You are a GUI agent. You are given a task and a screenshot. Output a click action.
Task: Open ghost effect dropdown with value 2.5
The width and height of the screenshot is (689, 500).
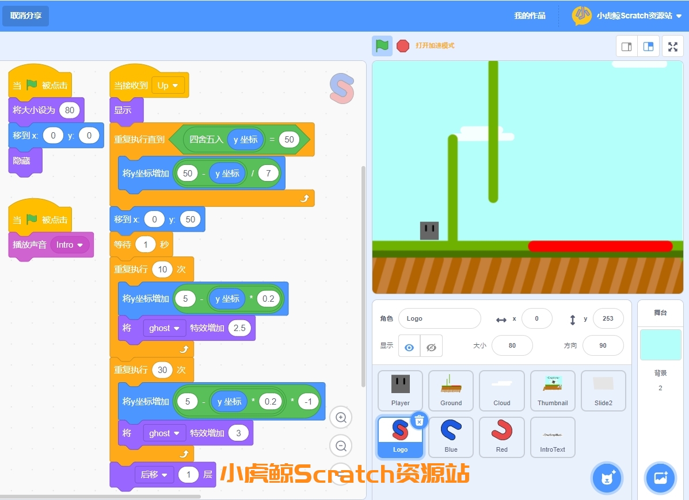(x=164, y=328)
